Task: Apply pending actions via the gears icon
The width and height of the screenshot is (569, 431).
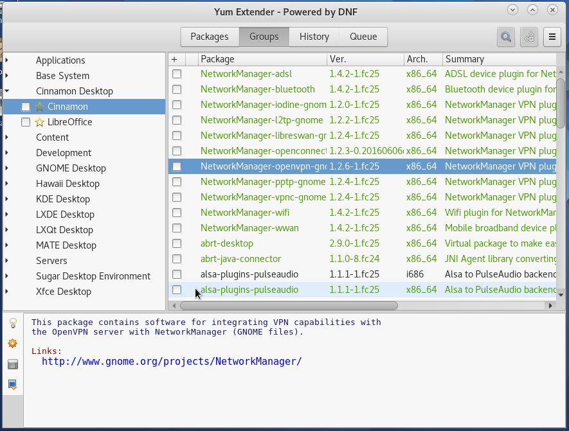Action: (528, 37)
